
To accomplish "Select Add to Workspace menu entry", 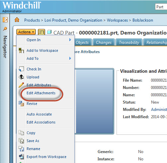I will (42, 50).
